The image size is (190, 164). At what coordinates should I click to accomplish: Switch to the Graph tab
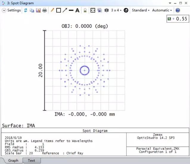click(x=13, y=160)
